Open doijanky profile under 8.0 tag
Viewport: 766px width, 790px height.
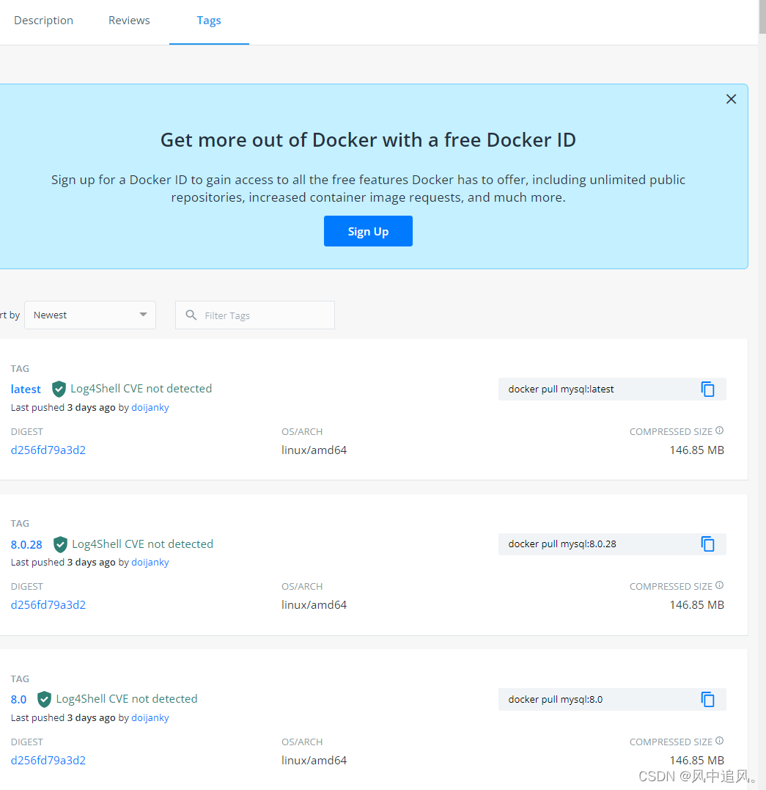150,718
